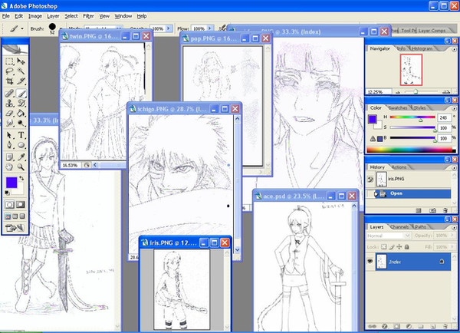Select the Eyedropper tool
This screenshot has height=333, width=460.
point(21,157)
